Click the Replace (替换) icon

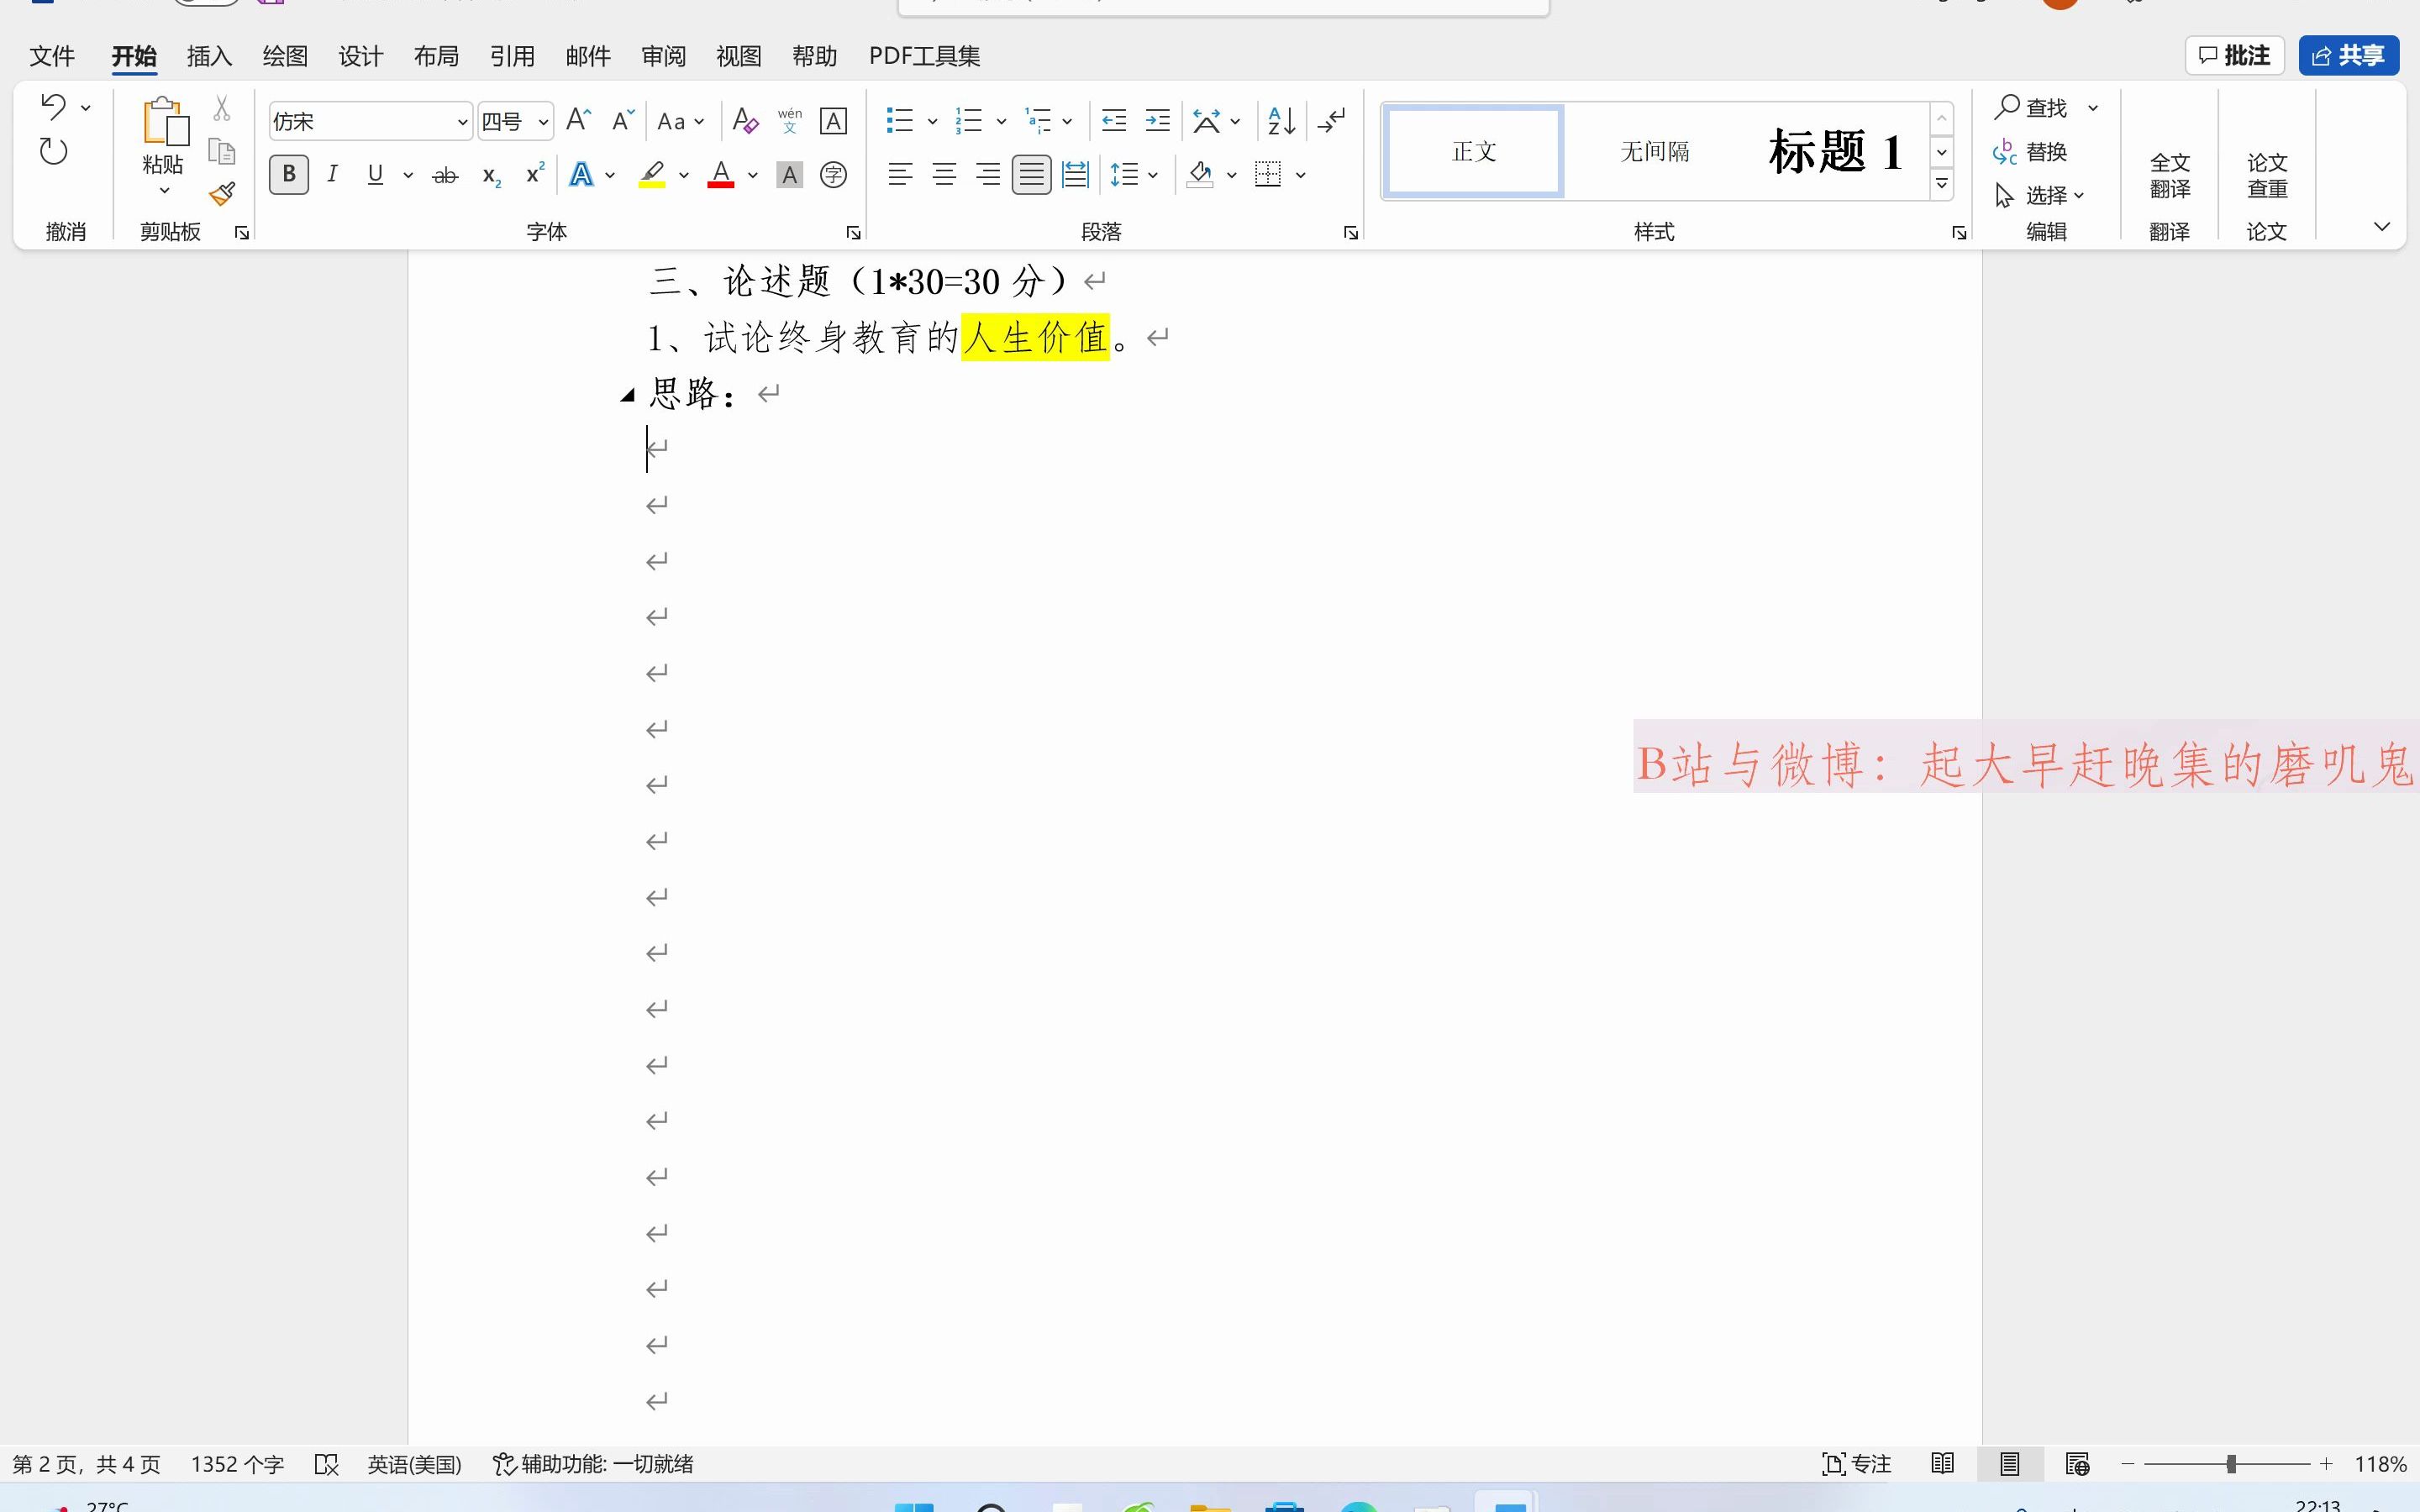pyautogui.click(x=2005, y=152)
